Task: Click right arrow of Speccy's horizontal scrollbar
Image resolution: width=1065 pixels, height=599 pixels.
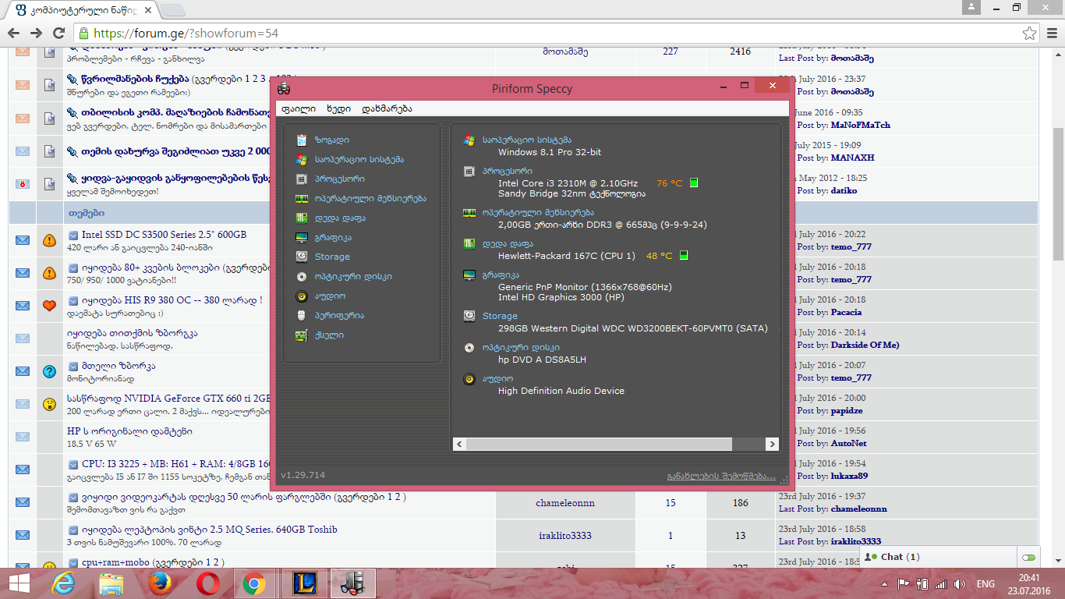Action: coord(772,444)
